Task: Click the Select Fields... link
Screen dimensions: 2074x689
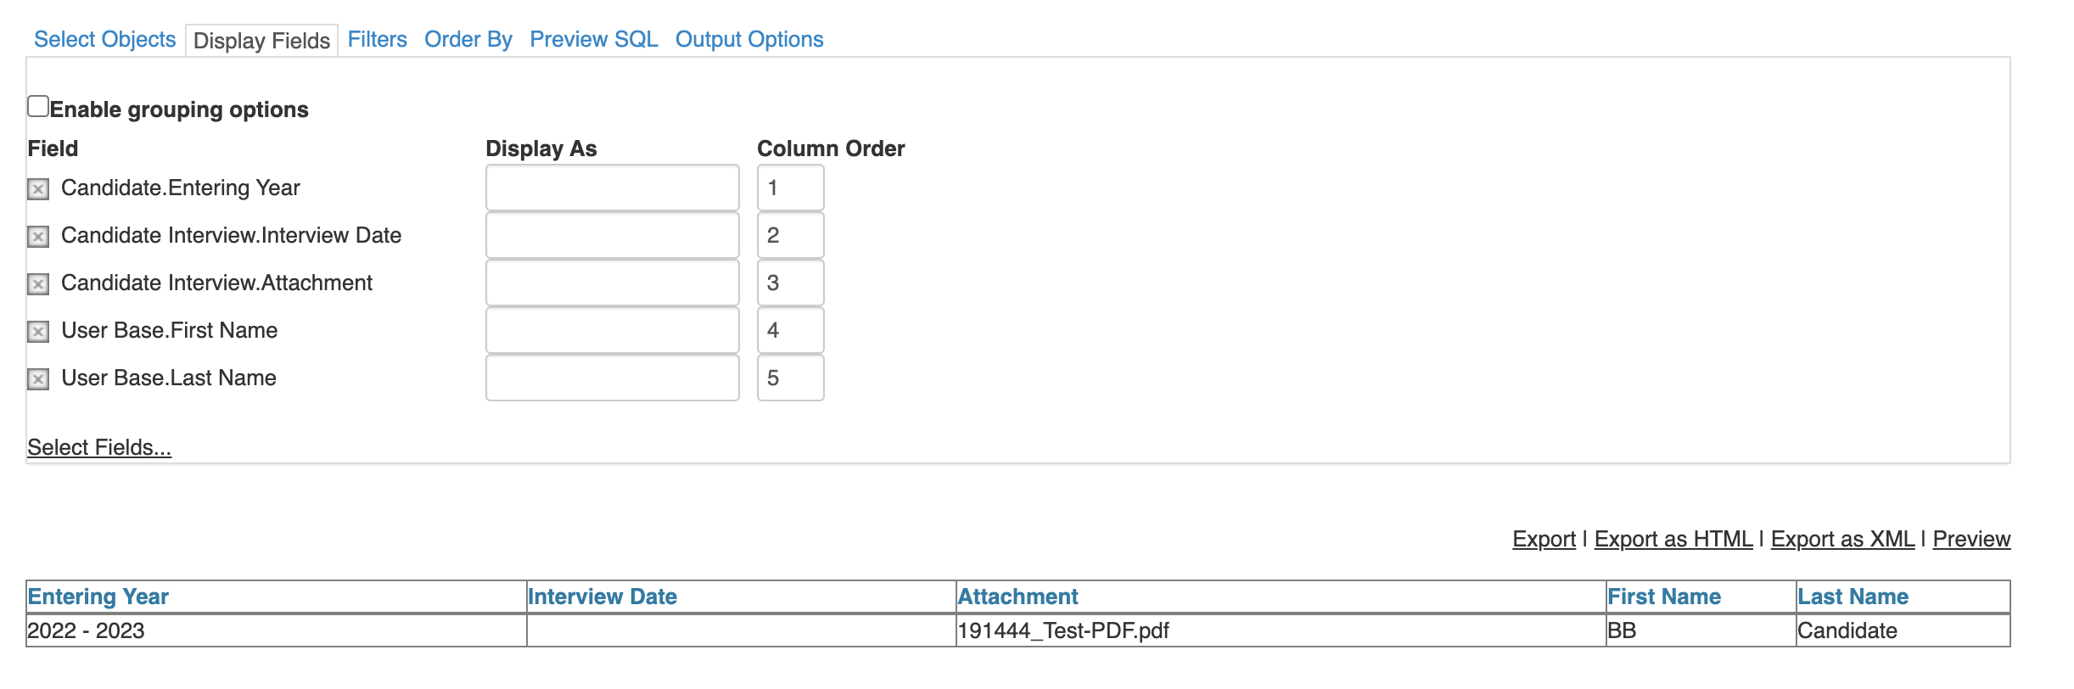Action: point(99,447)
